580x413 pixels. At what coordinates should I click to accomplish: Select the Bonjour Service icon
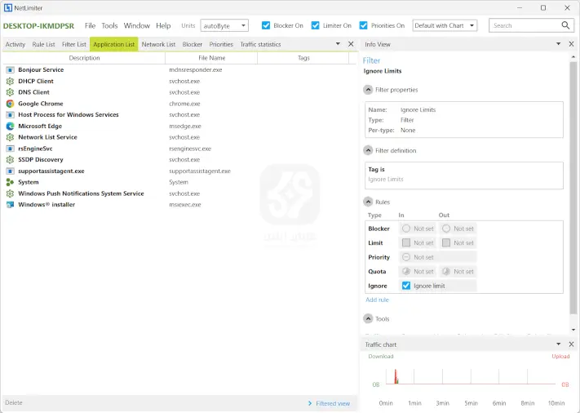point(10,70)
